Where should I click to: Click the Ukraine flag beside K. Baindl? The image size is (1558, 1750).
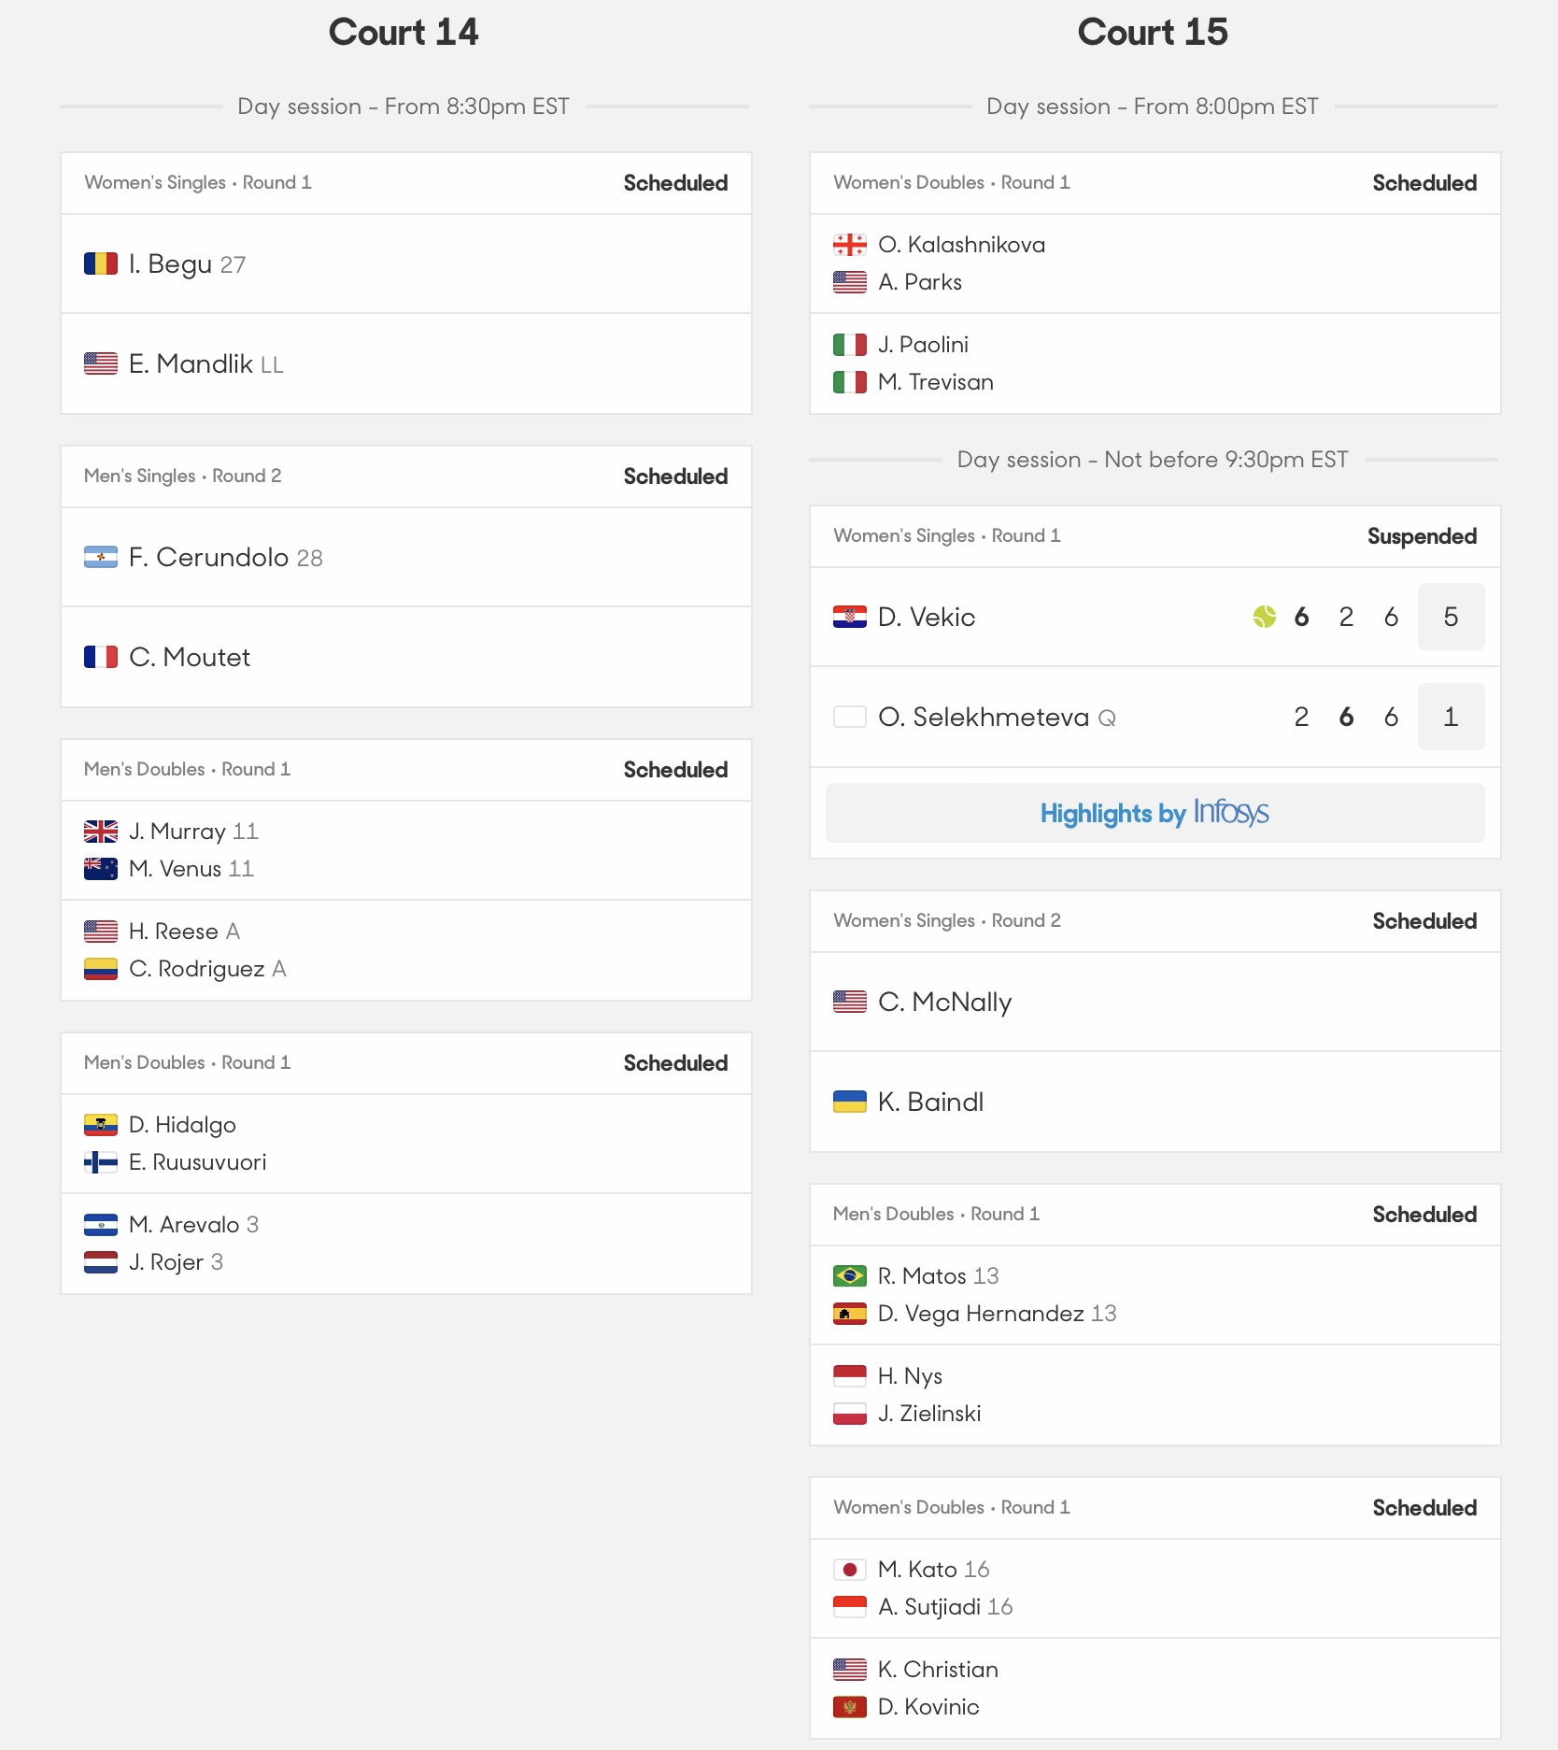(x=850, y=1102)
